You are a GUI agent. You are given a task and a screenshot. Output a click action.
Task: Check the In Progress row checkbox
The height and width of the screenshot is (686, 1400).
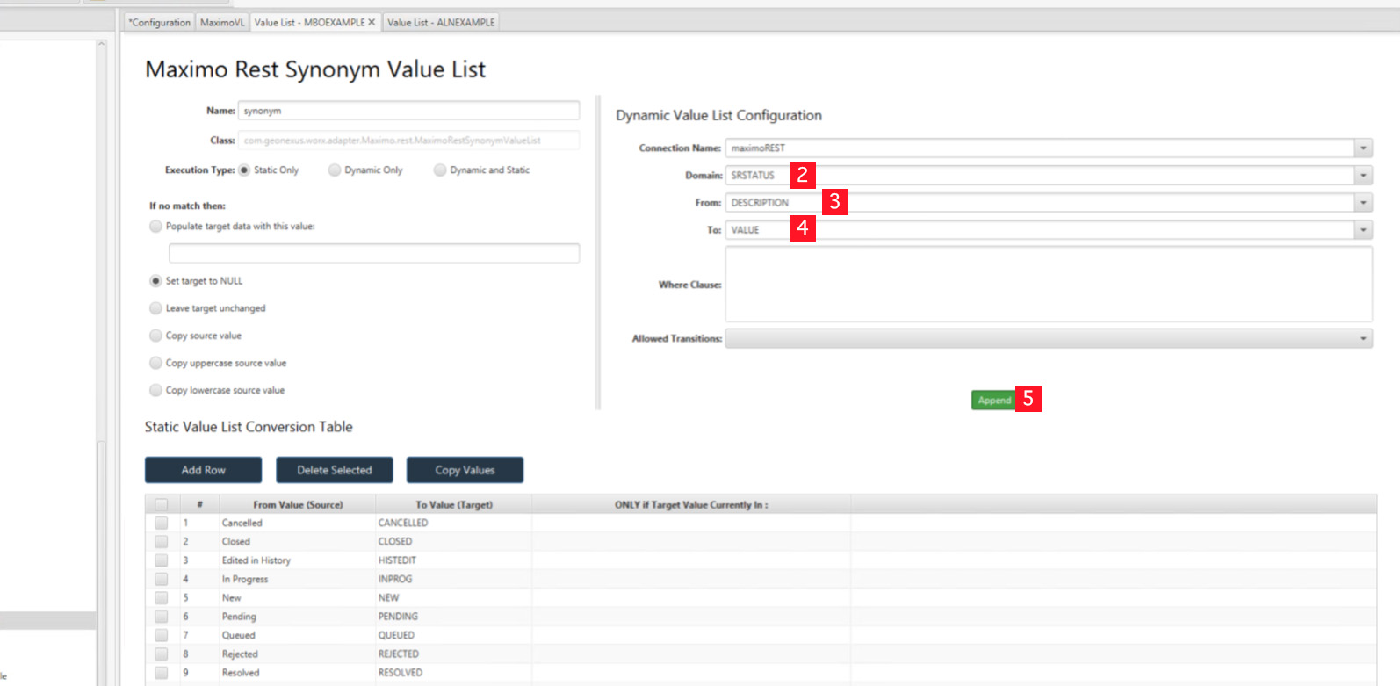(161, 579)
